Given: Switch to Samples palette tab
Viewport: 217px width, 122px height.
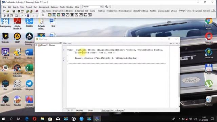Looking at the screenshot, I should [197, 11].
